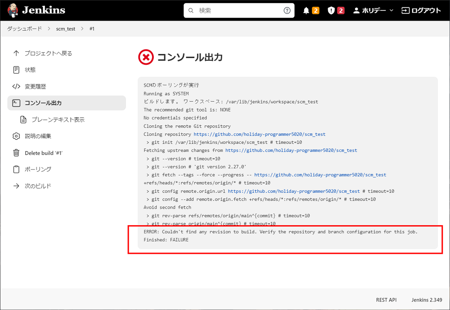Viewport: 450px width, 310px height.
Task: Open the search help question mark icon
Action: pyautogui.click(x=287, y=11)
